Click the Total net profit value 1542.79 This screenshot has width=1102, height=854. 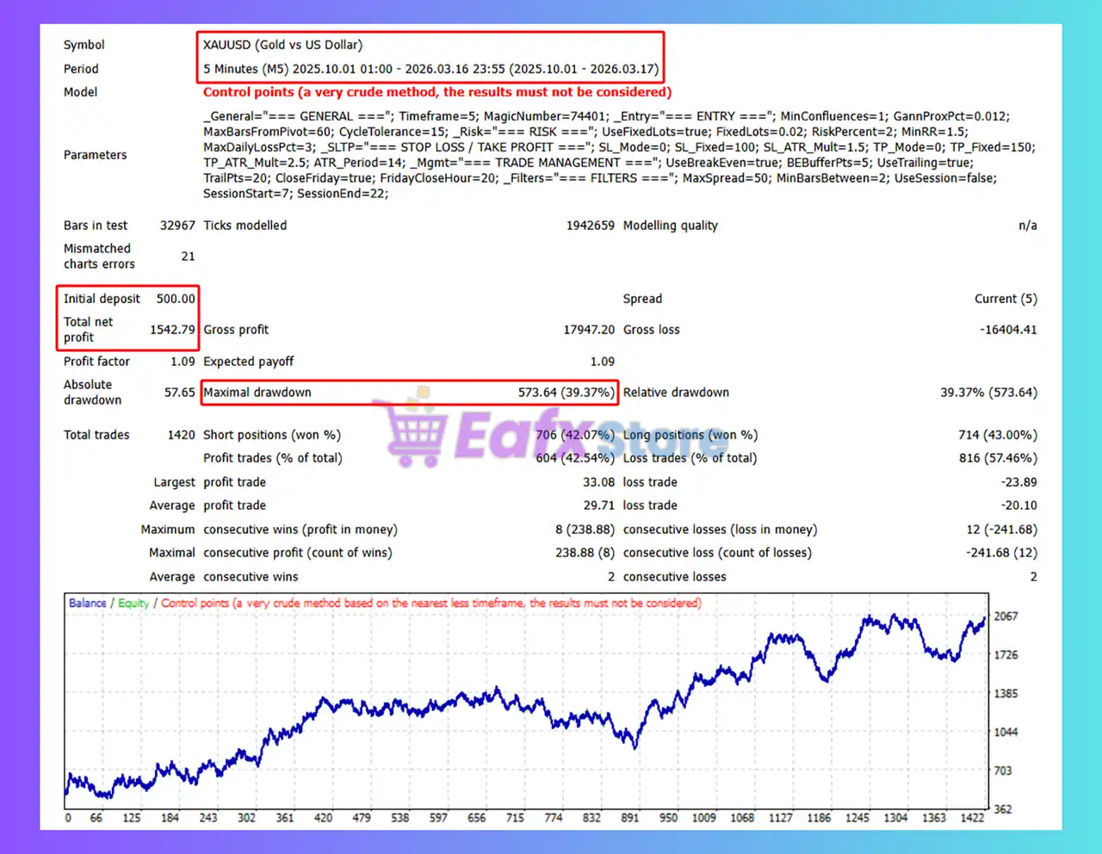(172, 330)
